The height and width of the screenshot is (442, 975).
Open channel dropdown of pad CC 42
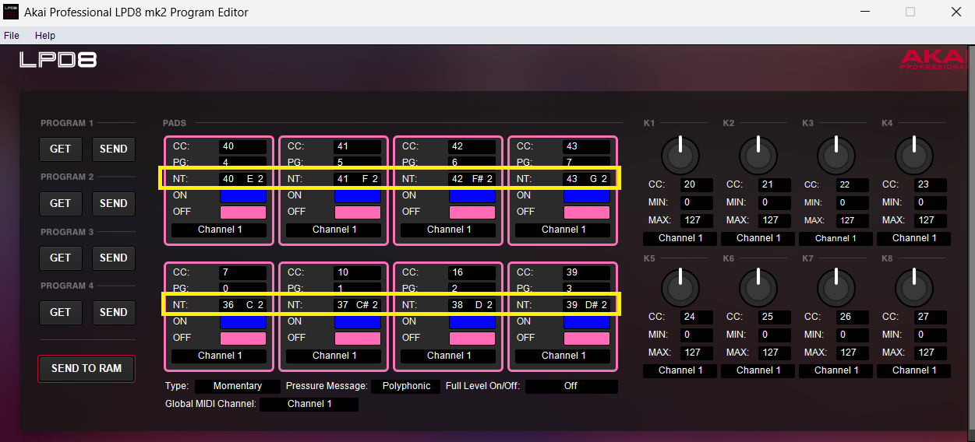(448, 230)
